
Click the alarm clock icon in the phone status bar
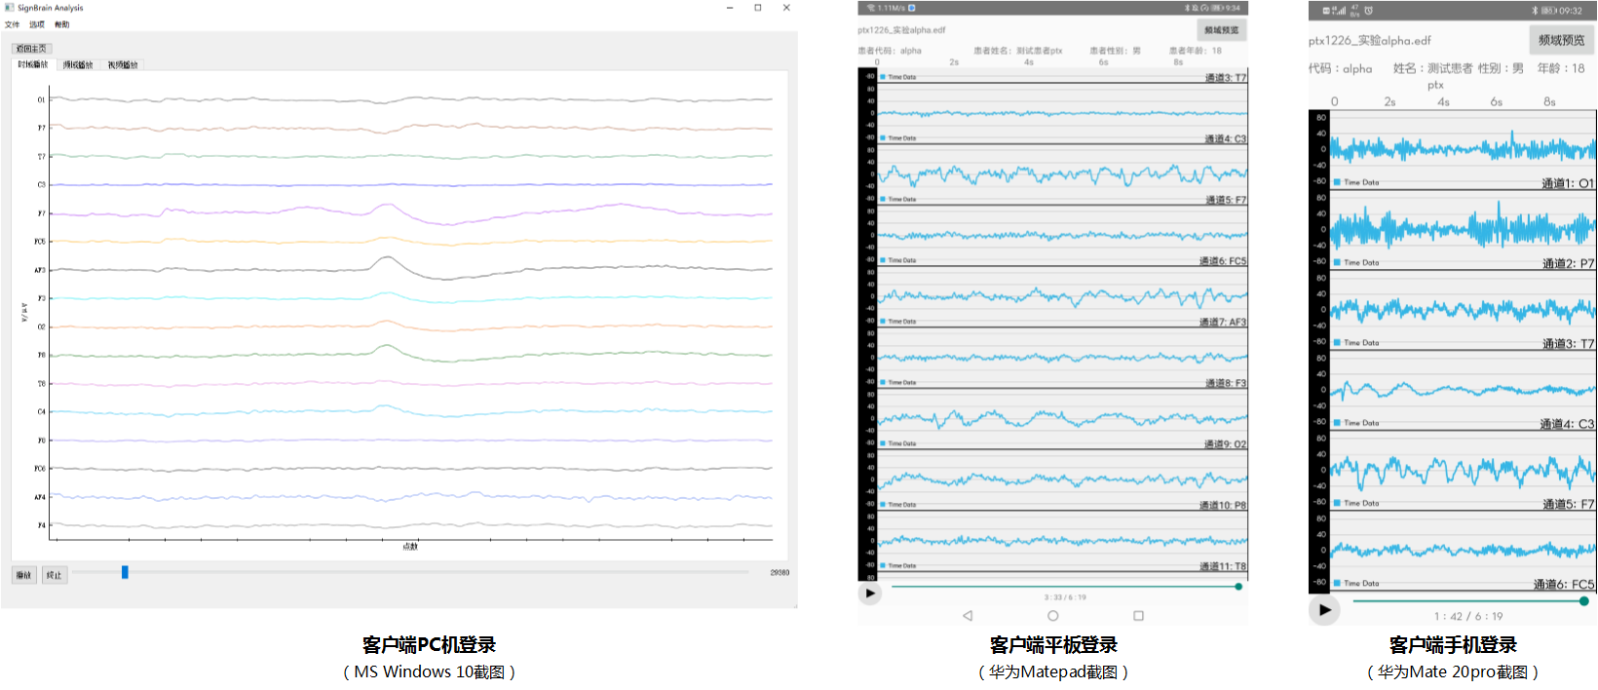point(1368,11)
